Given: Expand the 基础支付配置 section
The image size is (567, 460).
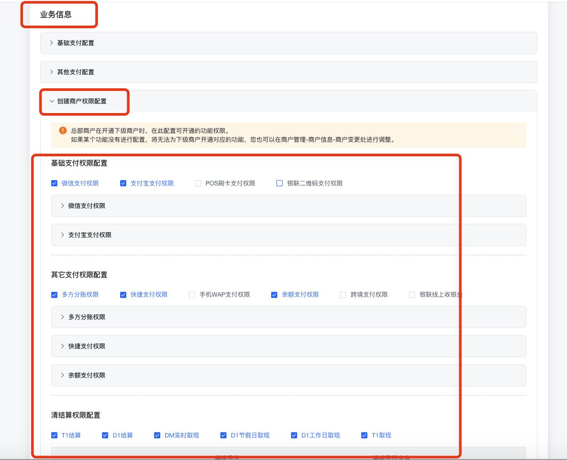Looking at the screenshot, I should [52, 43].
